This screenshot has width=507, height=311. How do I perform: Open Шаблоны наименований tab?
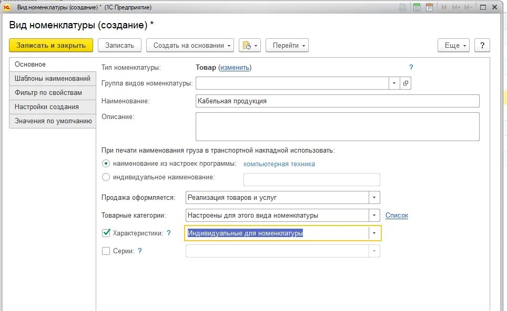[x=53, y=79]
